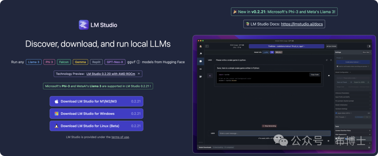Click the 7B model info tag
The image size is (378, 156).
tap(272, 52)
